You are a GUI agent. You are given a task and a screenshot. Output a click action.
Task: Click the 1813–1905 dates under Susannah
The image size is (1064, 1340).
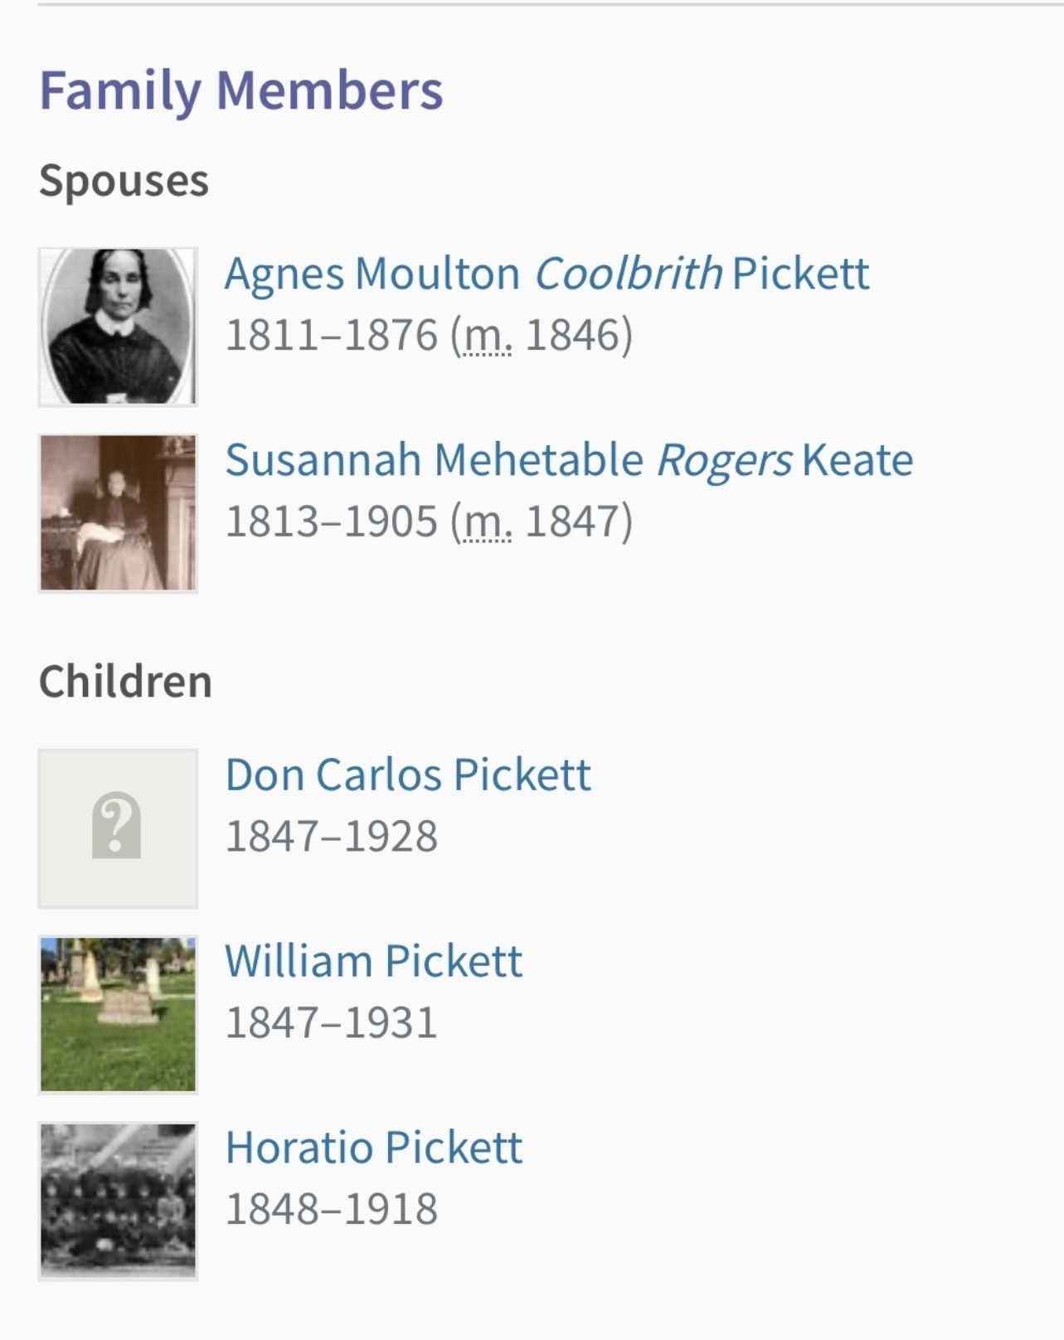331,522
